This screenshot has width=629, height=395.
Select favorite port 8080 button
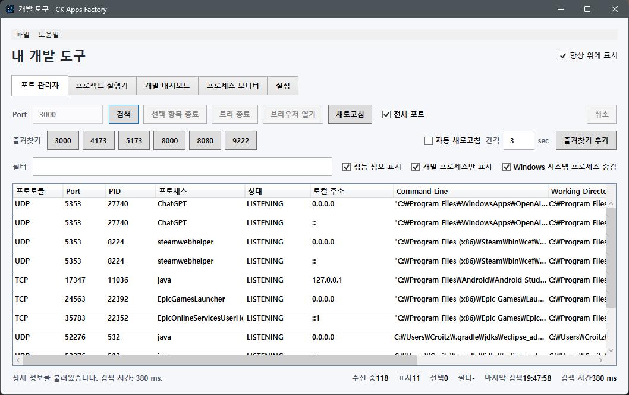pos(205,140)
